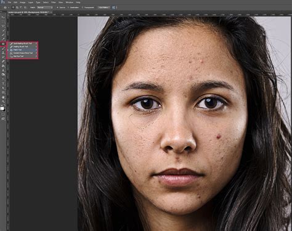
Task: Open the white foreground color swatch
Action: pos(2,108)
